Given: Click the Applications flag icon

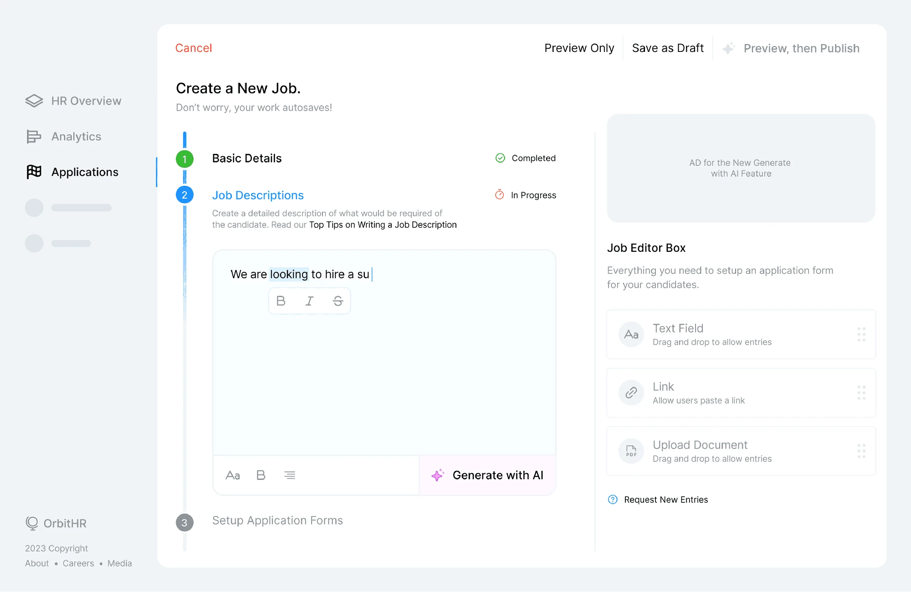Looking at the screenshot, I should point(34,172).
